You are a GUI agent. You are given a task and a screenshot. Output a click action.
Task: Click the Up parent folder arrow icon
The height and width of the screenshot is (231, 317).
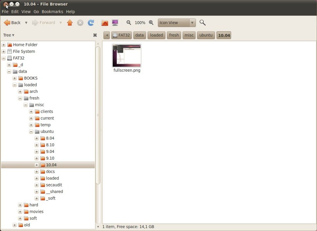click(x=70, y=23)
